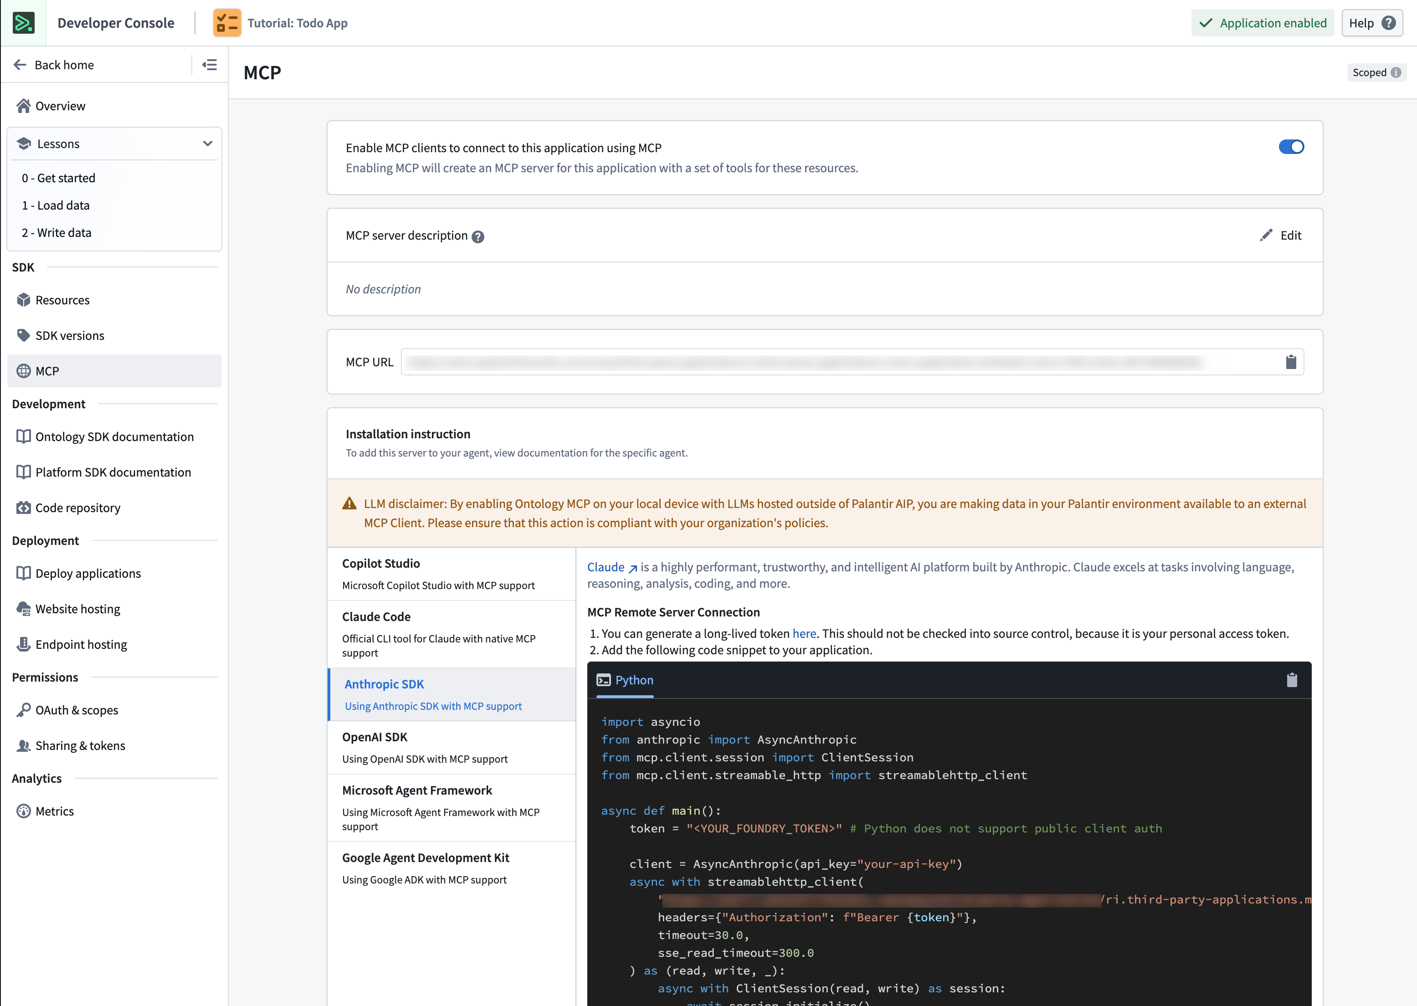The height and width of the screenshot is (1006, 1417).
Task: Open MCP via its globe icon
Action: coord(24,370)
